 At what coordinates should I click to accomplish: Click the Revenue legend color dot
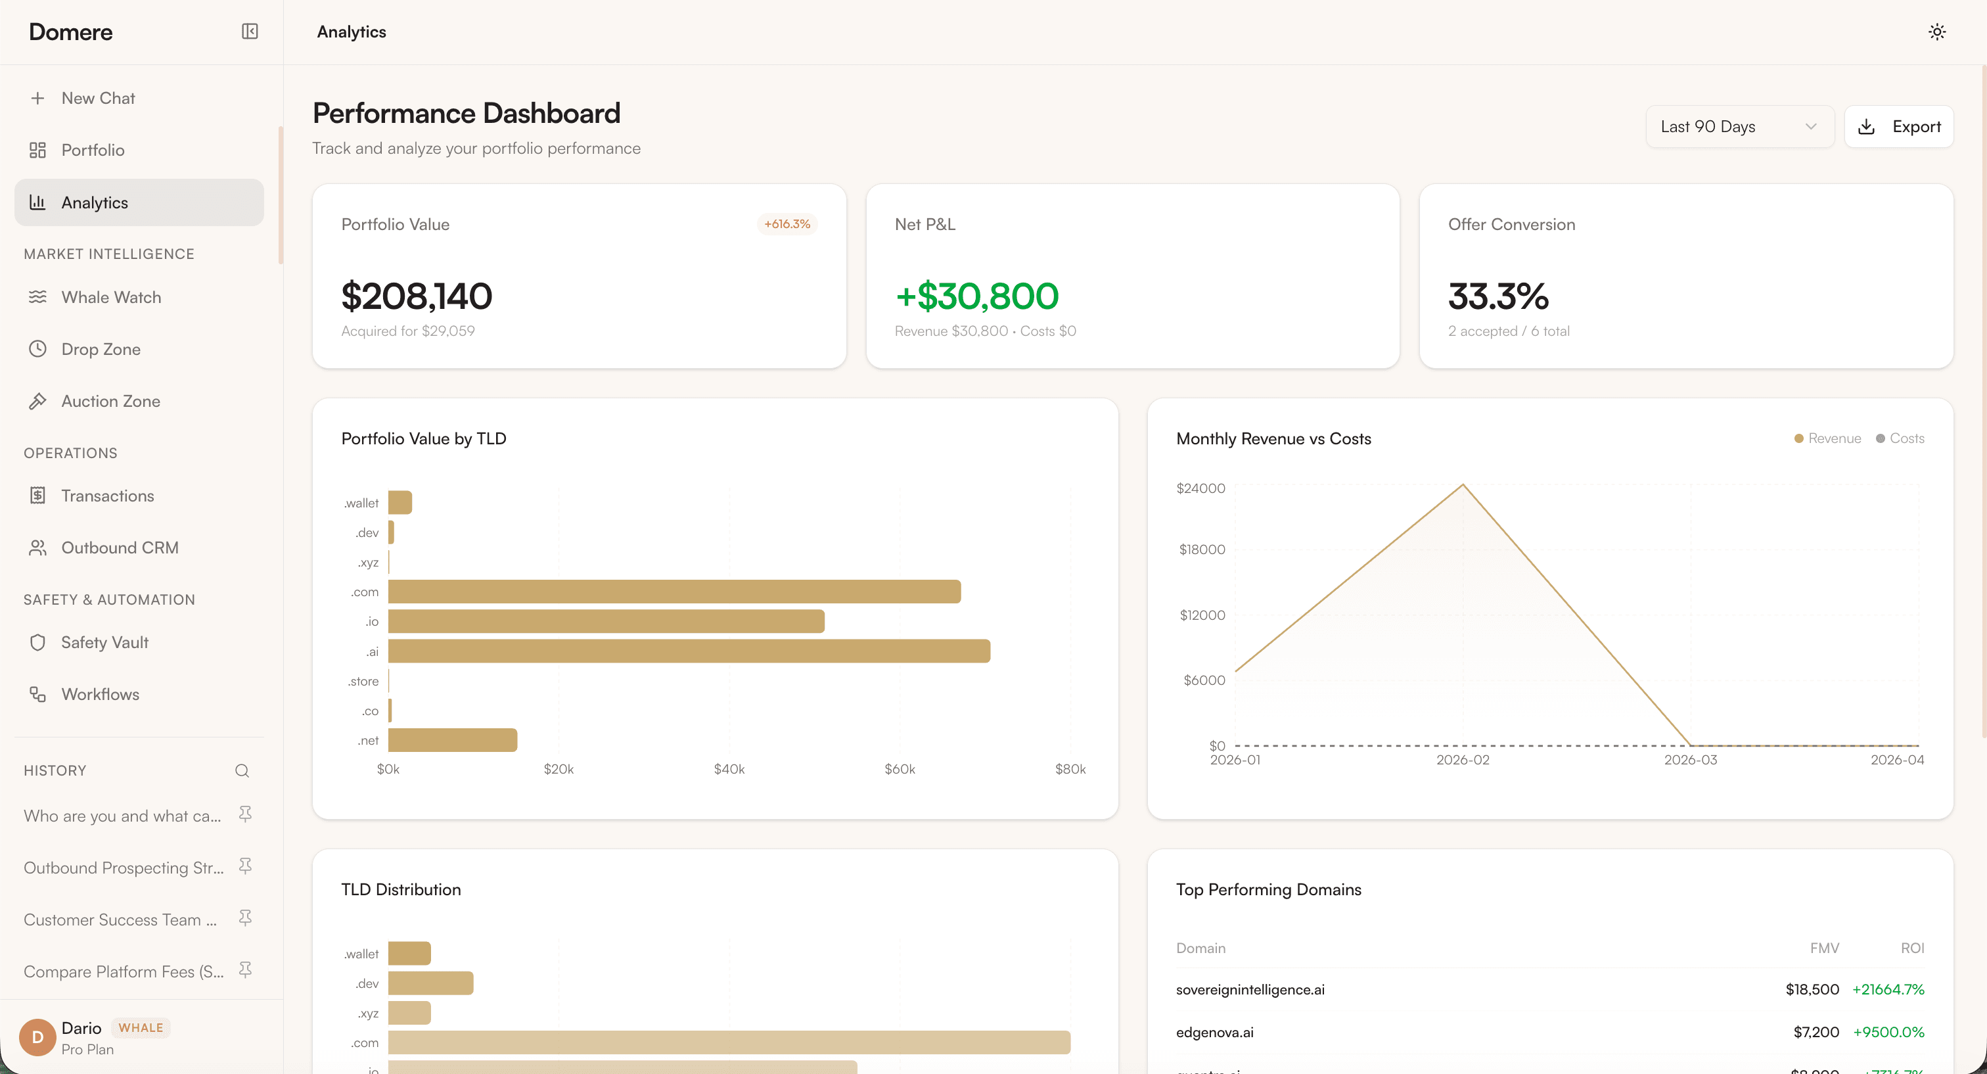pyautogui.click(x=1798, y=438)
